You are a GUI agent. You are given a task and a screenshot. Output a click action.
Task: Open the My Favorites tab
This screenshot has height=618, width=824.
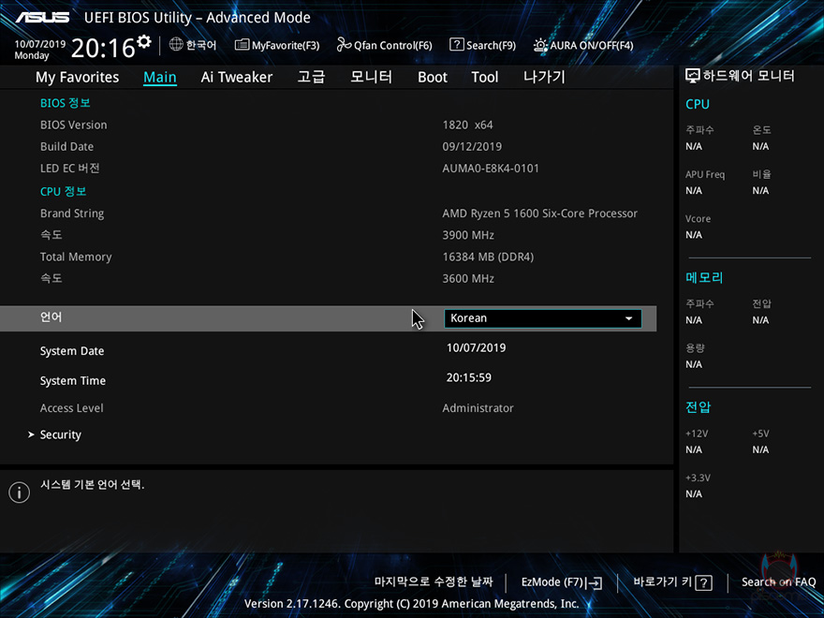tap(77, 77)
